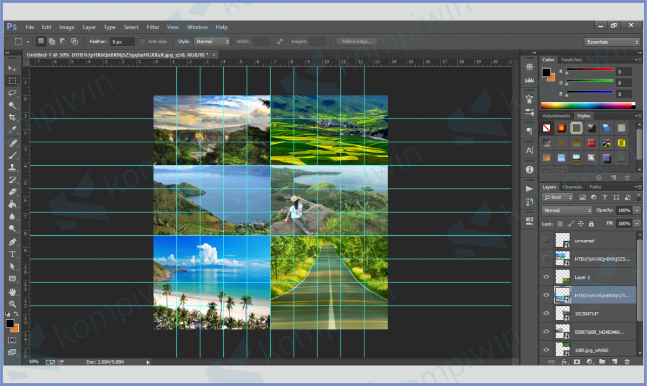This screenshot has width=647, height=386.
Task: Select the Pen tool
Action: click(12, 242)
